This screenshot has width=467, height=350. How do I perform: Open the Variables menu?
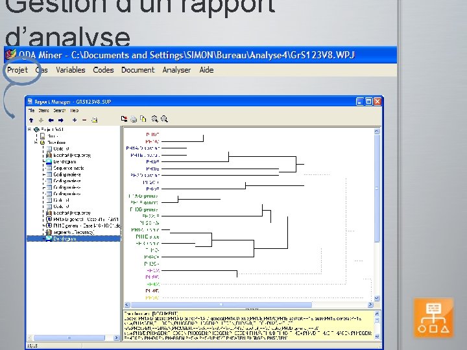(x=71, y=70)
